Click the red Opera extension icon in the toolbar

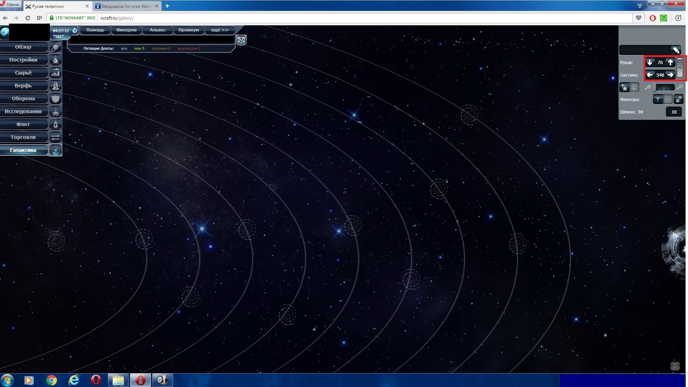tap(653, 18)
